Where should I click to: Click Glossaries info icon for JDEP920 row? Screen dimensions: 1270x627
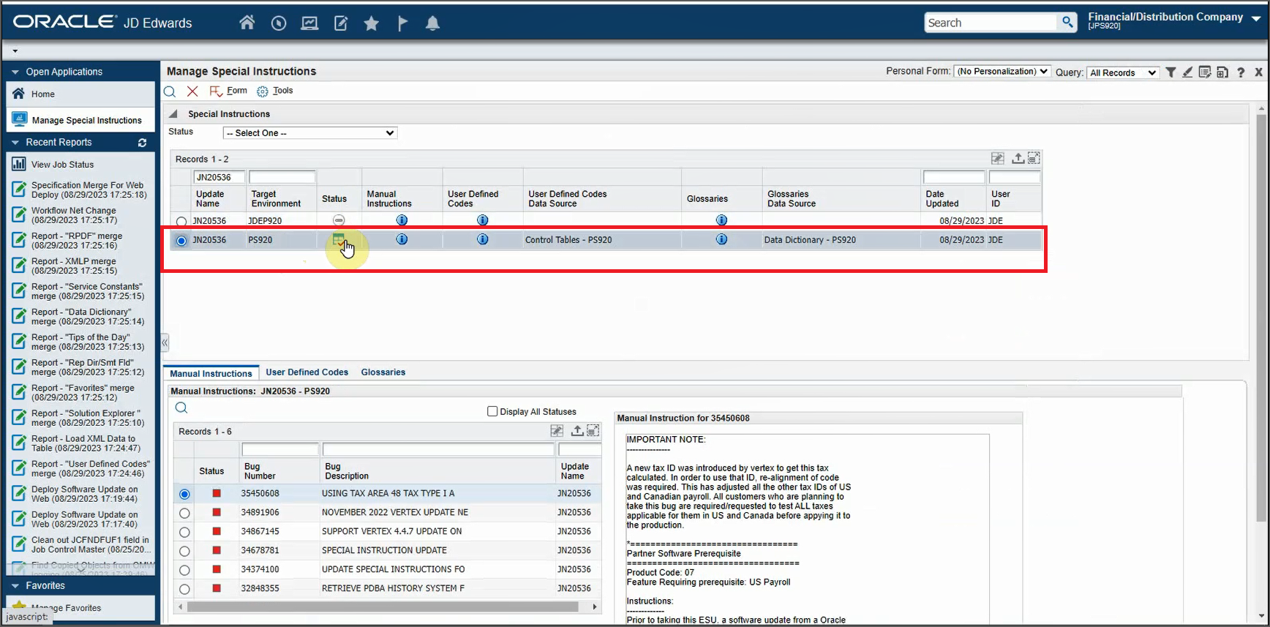(x=721, y=220)
